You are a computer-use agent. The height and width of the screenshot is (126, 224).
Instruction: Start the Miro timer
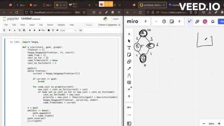[x=164, y=21]
